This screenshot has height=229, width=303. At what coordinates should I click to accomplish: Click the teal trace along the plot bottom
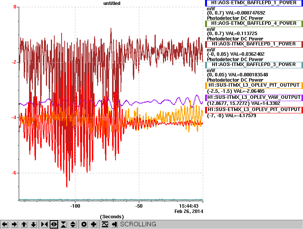pos(111,200)
